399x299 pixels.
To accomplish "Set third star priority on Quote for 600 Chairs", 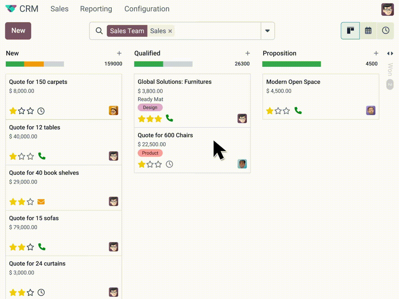I will (158, 164).
